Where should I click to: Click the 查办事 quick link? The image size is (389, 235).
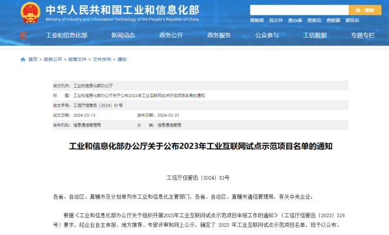point(295,21)
